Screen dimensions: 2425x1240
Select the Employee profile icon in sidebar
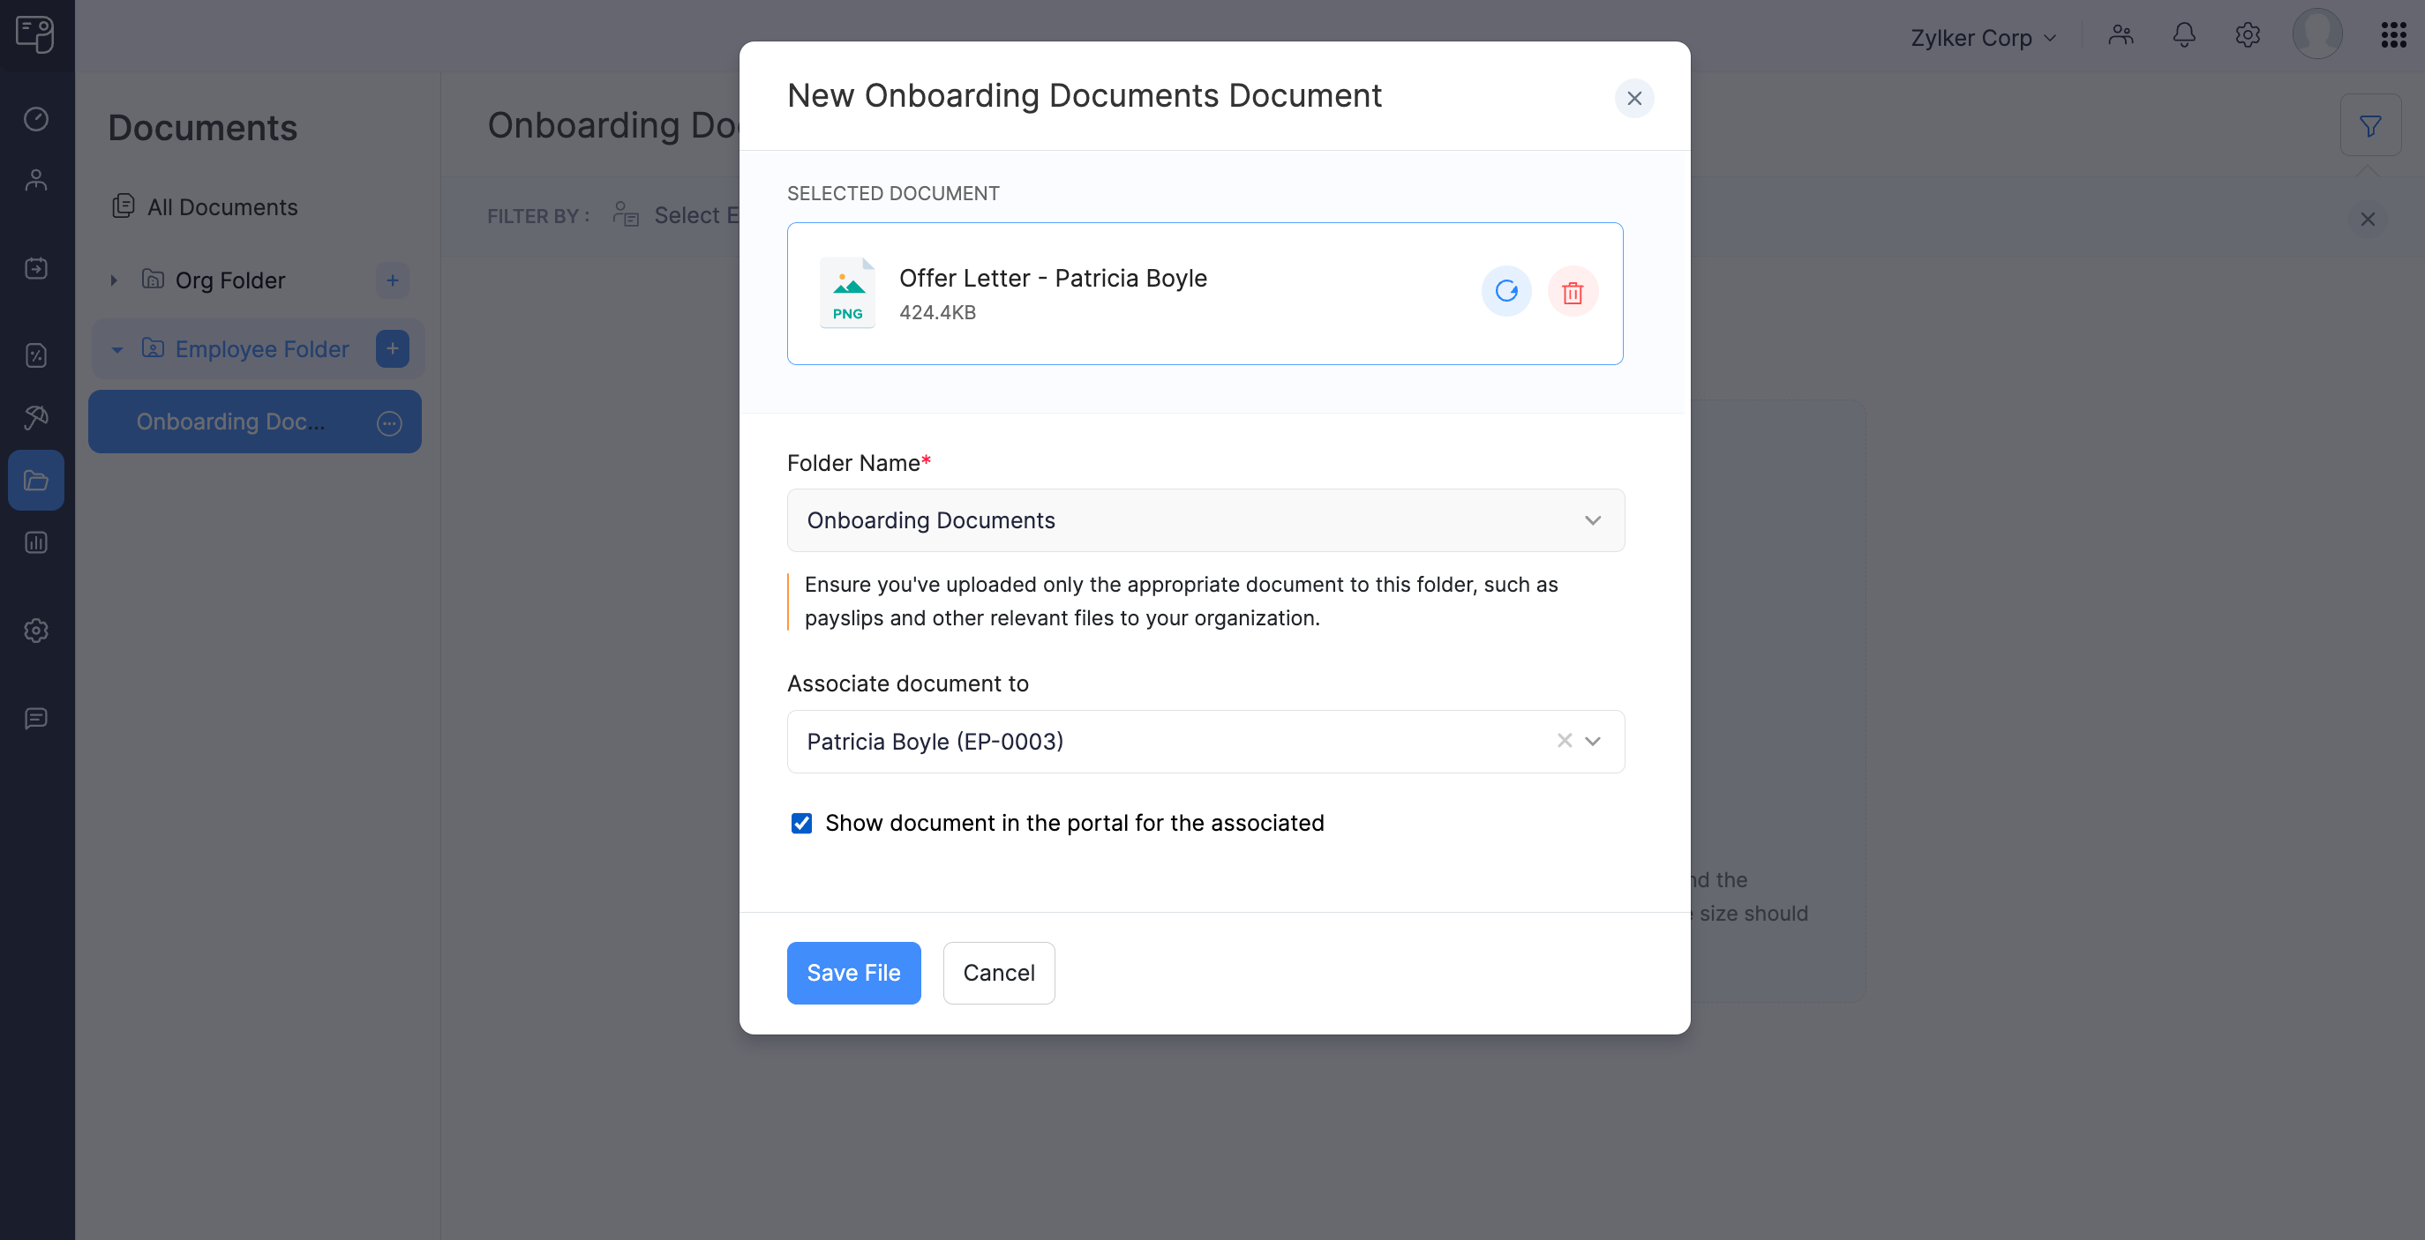(36, 180)
